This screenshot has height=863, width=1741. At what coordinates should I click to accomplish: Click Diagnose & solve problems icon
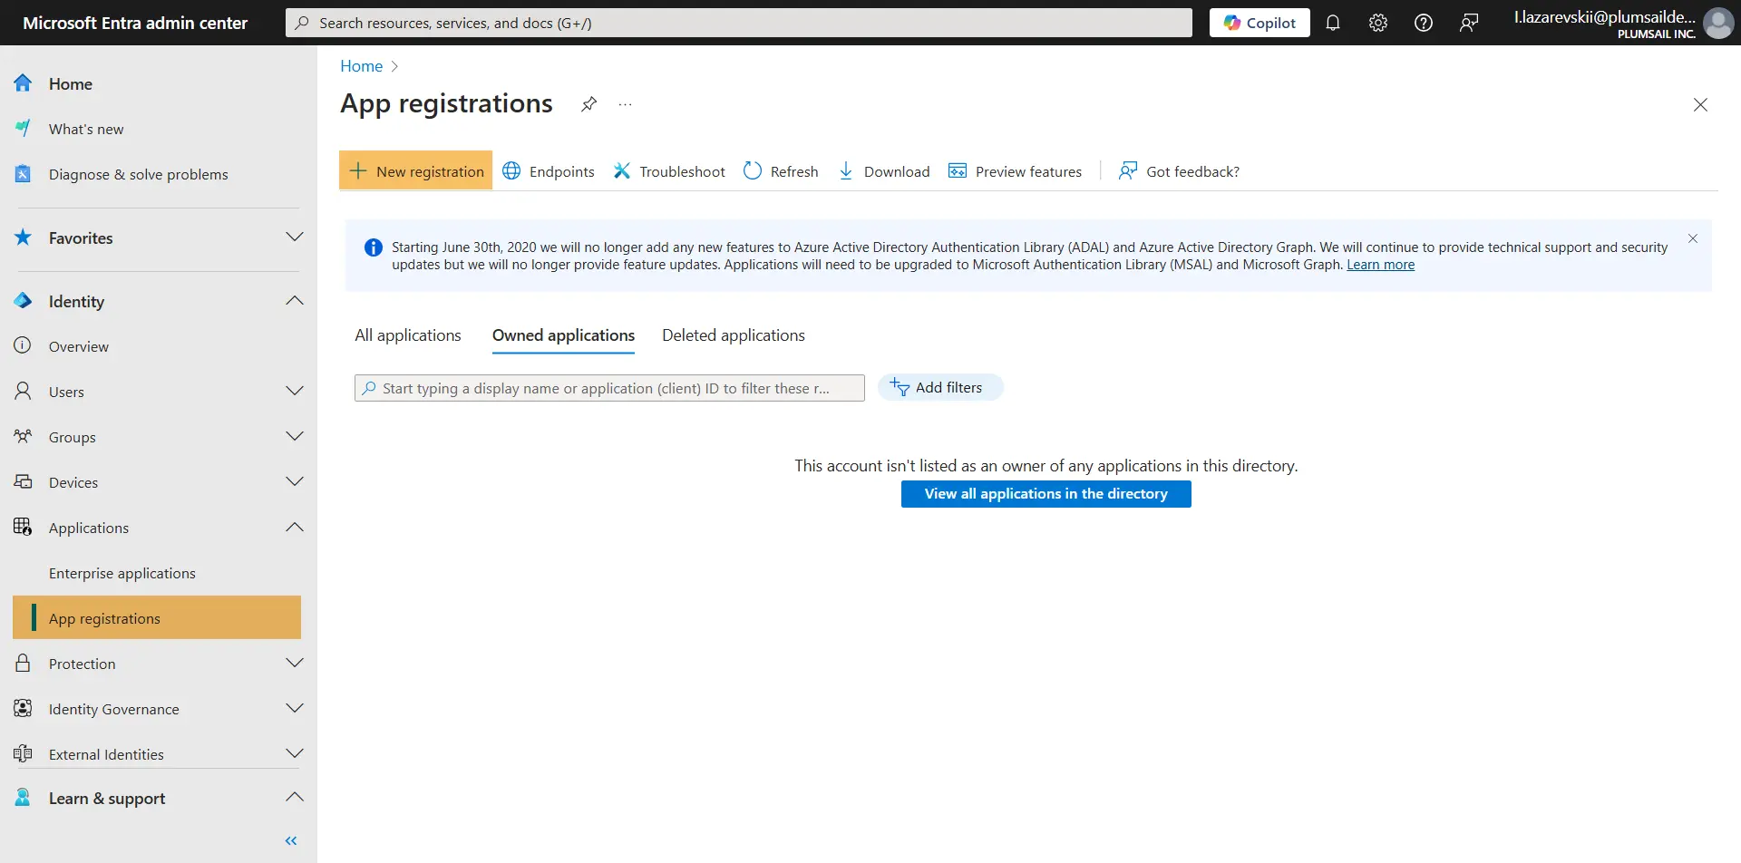pos(23,174)
